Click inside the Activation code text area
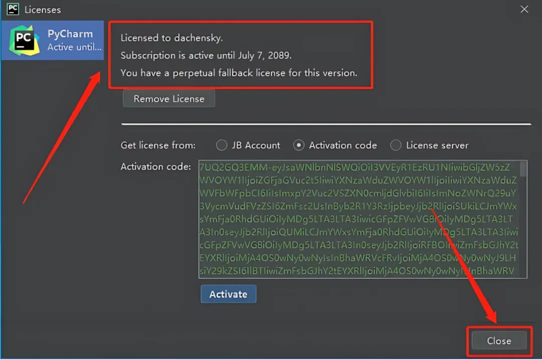542x359 pixels. point(363,219)
